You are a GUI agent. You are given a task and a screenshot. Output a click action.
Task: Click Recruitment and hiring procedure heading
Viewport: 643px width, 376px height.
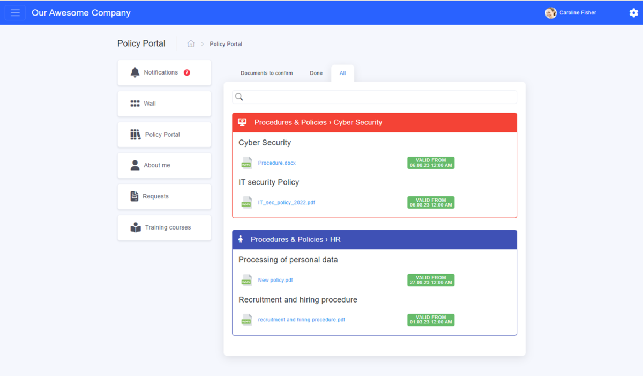point(298,300)
